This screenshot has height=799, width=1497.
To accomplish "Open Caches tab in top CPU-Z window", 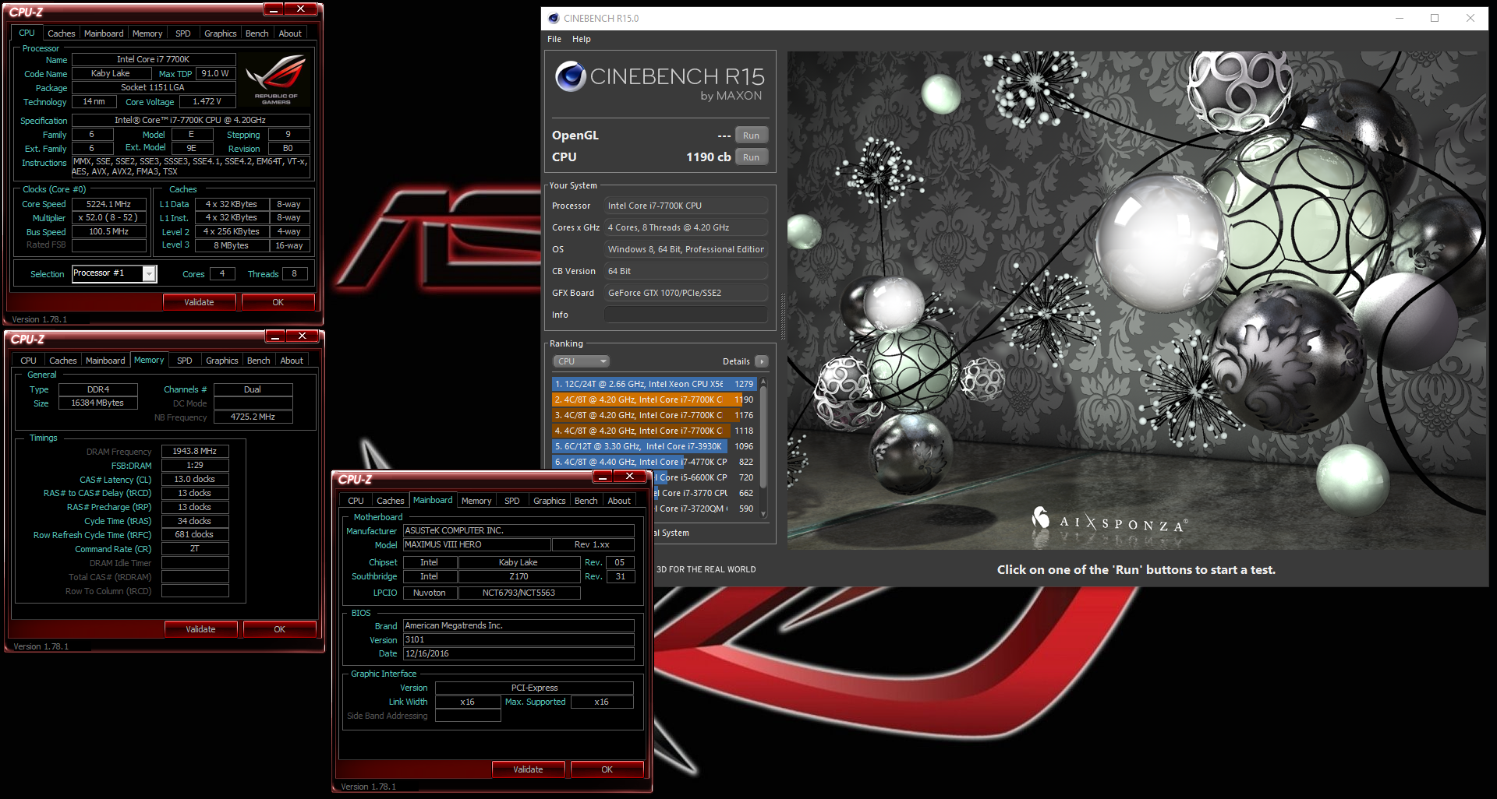I will click(61, 33).
